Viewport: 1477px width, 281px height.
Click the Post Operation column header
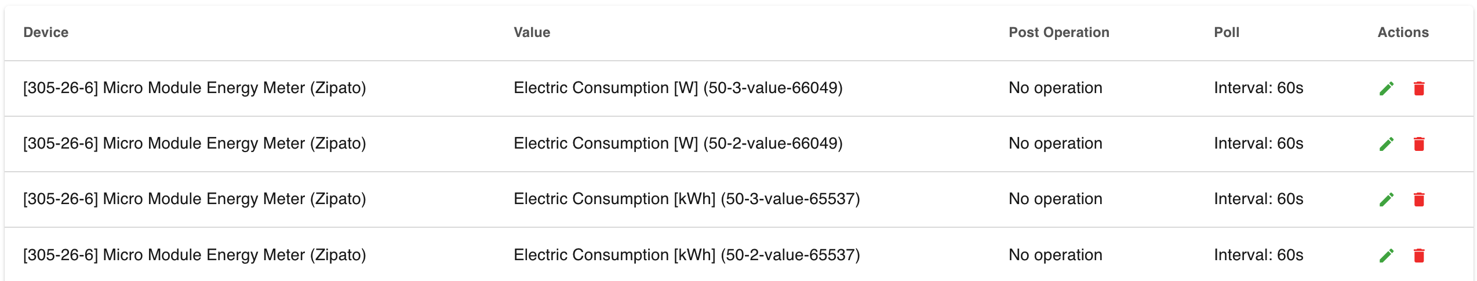pyautogui.click(x=1059, y=32)
